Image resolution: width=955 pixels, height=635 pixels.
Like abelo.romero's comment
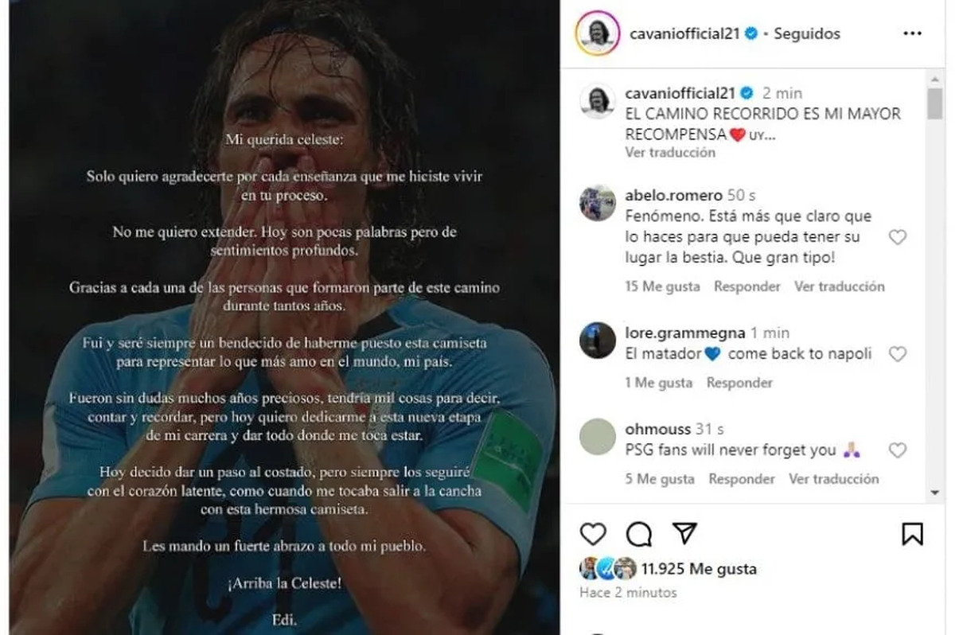pos(897,237)
